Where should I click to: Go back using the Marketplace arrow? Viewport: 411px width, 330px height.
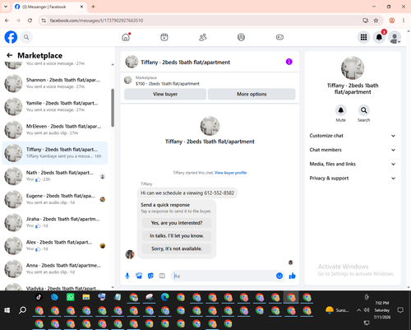pyautogui.click(x=10, y=55)
